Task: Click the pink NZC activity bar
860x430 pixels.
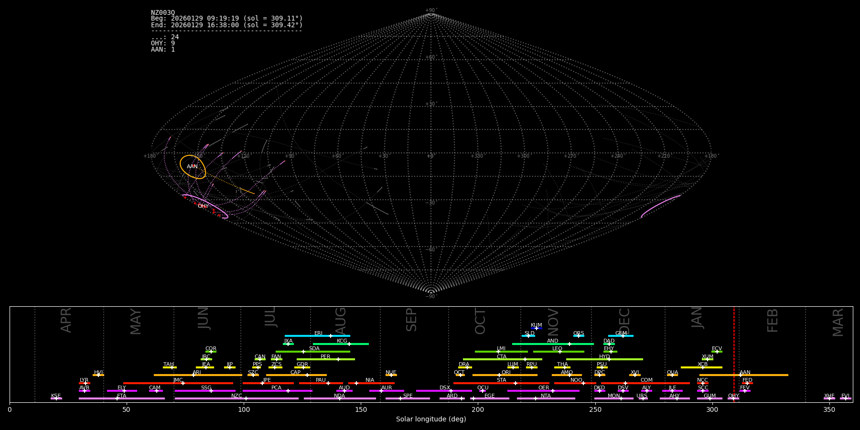Action: [236, 398]
